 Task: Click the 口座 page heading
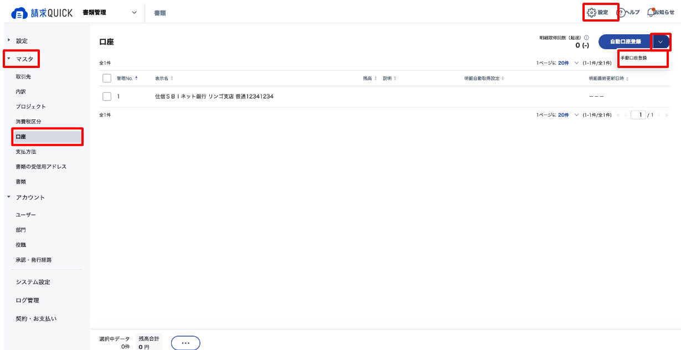(x=106, y=42)
